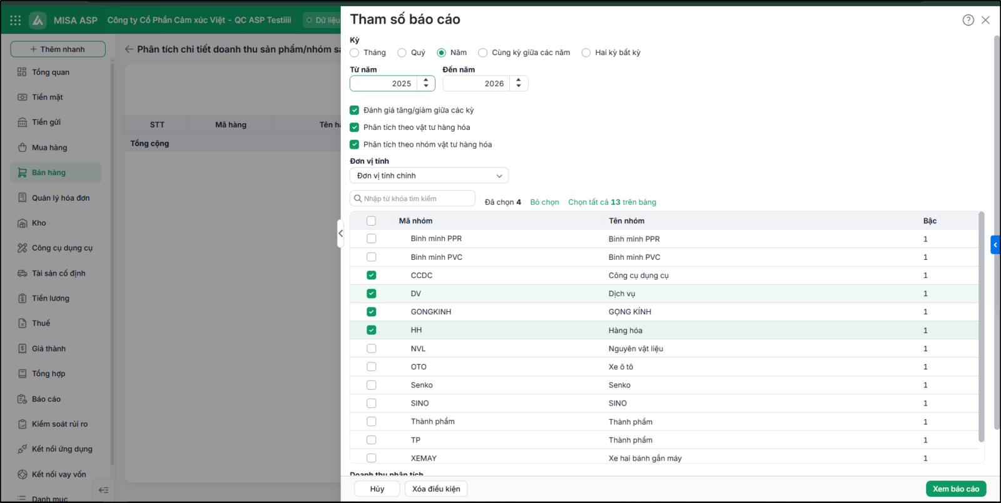Screen dimensions: 1001x503
Task: Collapse the parameters panel with left-edge chevron
Action: [340, 233]
